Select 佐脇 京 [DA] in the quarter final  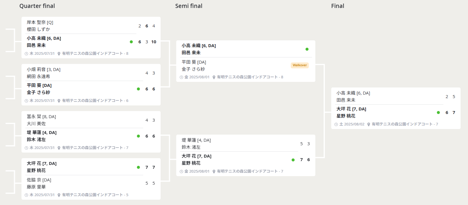click(x=39, y=180)
